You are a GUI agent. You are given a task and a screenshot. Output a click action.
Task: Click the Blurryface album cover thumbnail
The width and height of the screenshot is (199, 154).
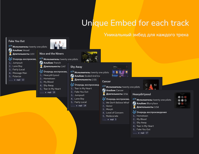(183, 100)
